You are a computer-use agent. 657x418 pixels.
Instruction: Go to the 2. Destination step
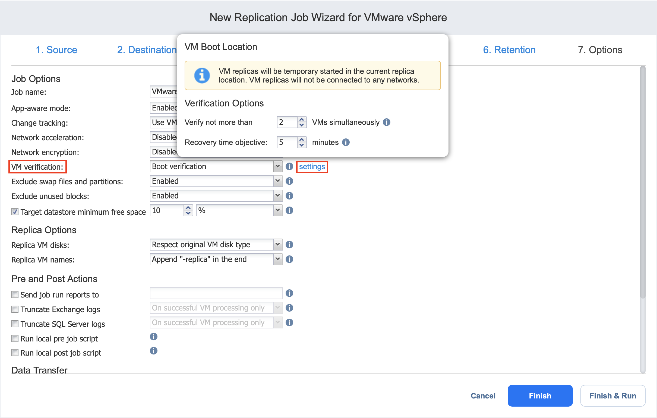tap(147, 50)
